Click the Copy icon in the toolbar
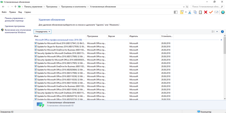226x113 pixels. coord(195,12)
